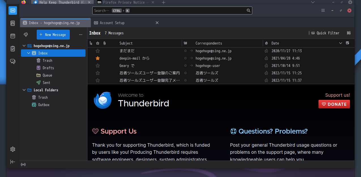Viewport: 361px width, 177px height.
Task: Open Trash folder under the Inbox account
Action: pyautogui.click(x=53, y=60)
